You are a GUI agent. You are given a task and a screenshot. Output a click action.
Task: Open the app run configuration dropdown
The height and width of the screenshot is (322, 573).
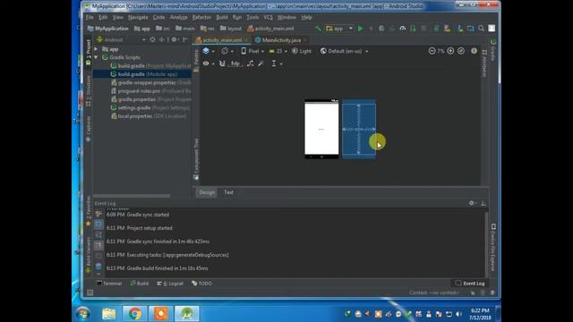coord(339,28)
